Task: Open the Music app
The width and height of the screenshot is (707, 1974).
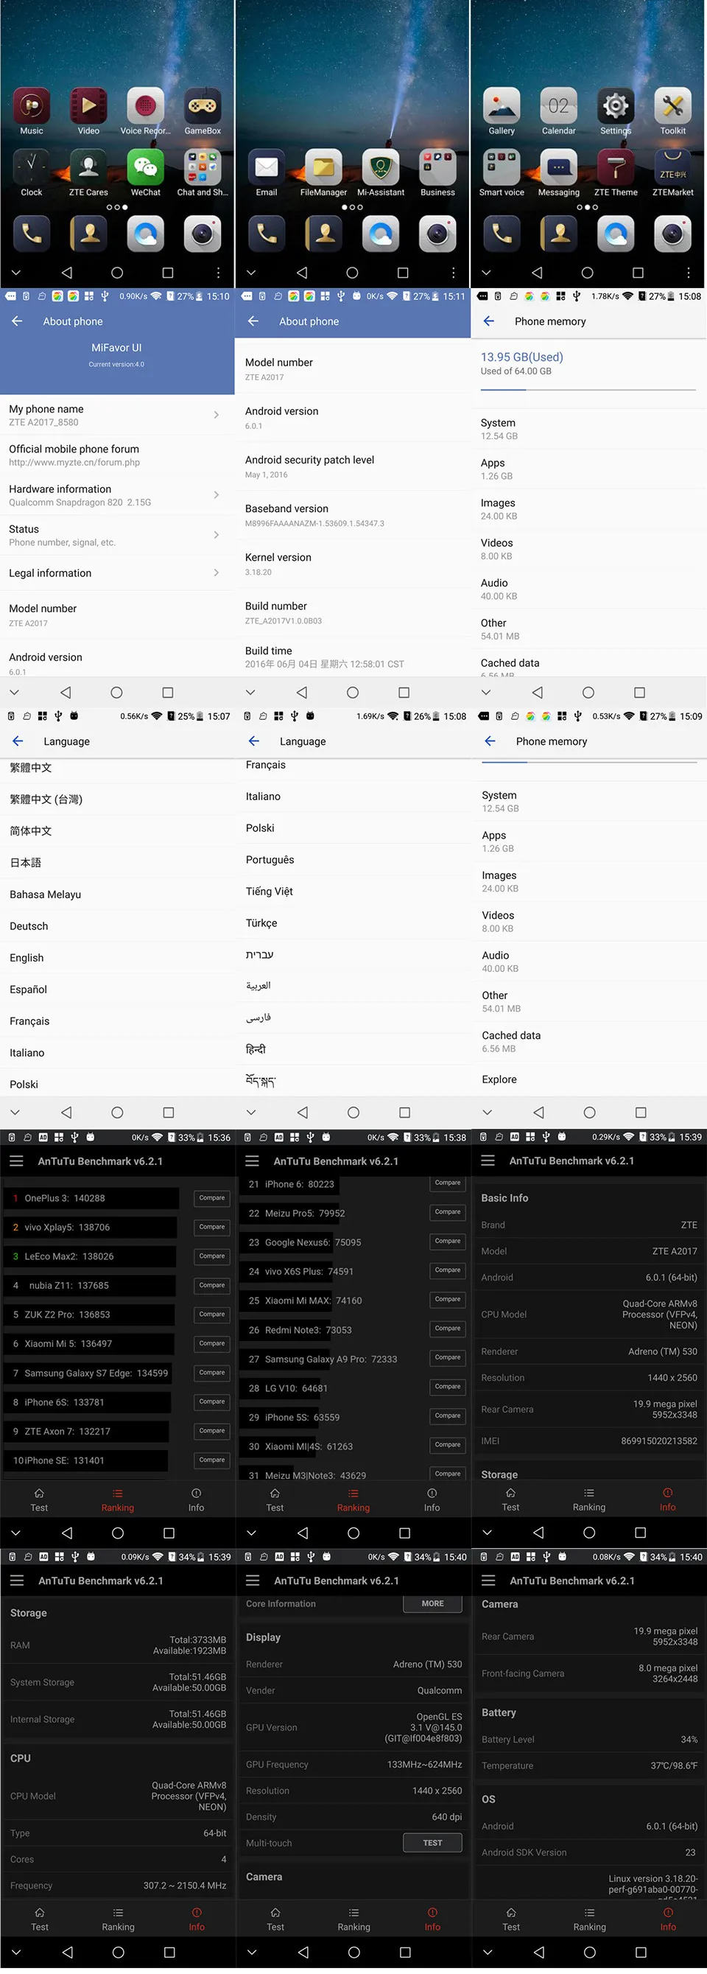Action: [32, 106]
